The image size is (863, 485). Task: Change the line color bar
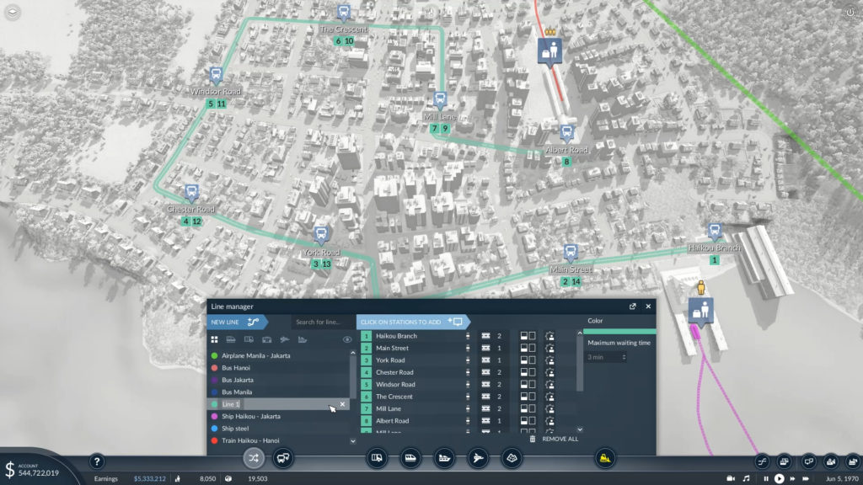[x=620, y=332]
